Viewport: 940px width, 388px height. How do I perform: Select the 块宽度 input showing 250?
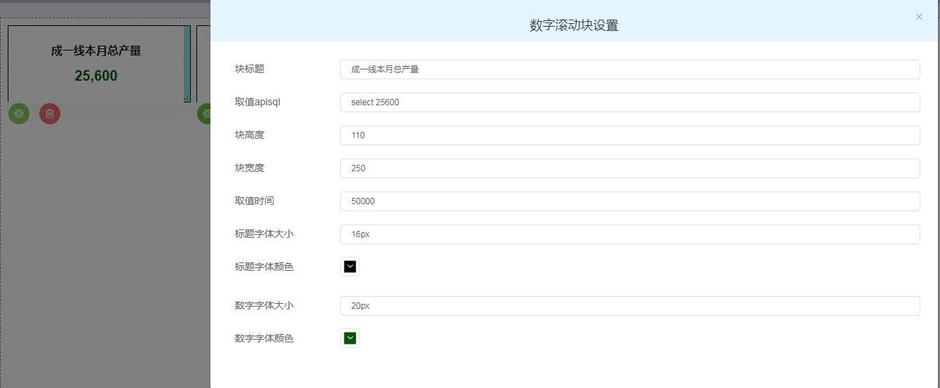(629, 168)
